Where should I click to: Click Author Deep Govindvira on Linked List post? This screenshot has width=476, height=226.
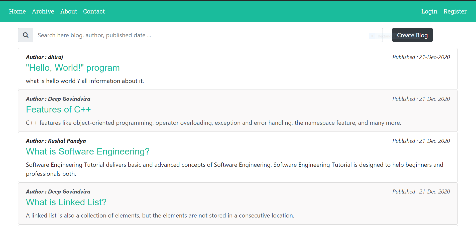(x=58, y=192)
